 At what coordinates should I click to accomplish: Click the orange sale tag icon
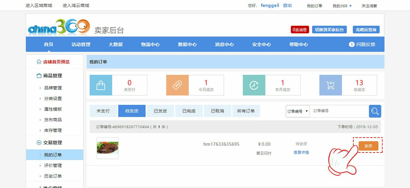177,85
